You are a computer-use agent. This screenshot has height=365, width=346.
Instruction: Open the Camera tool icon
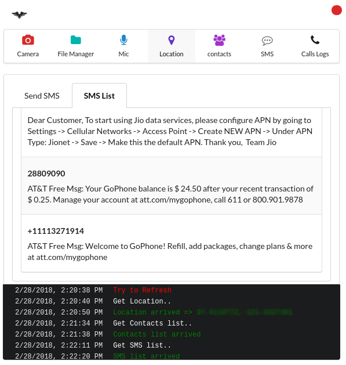click(x=28, y=40)
